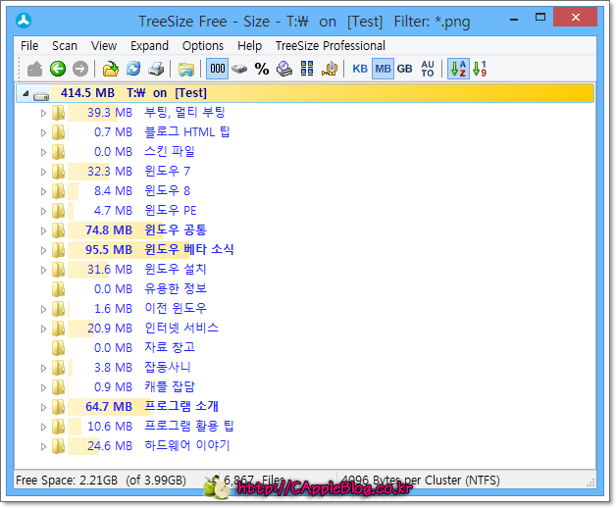The height and width of the screenshot is (508, 616).
Task: Close the TreeSize window
Action: [576, 18]
